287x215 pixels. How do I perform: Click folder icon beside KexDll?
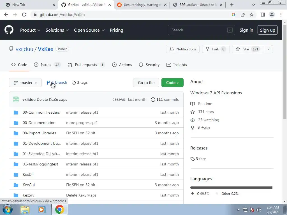click(16, 175)
